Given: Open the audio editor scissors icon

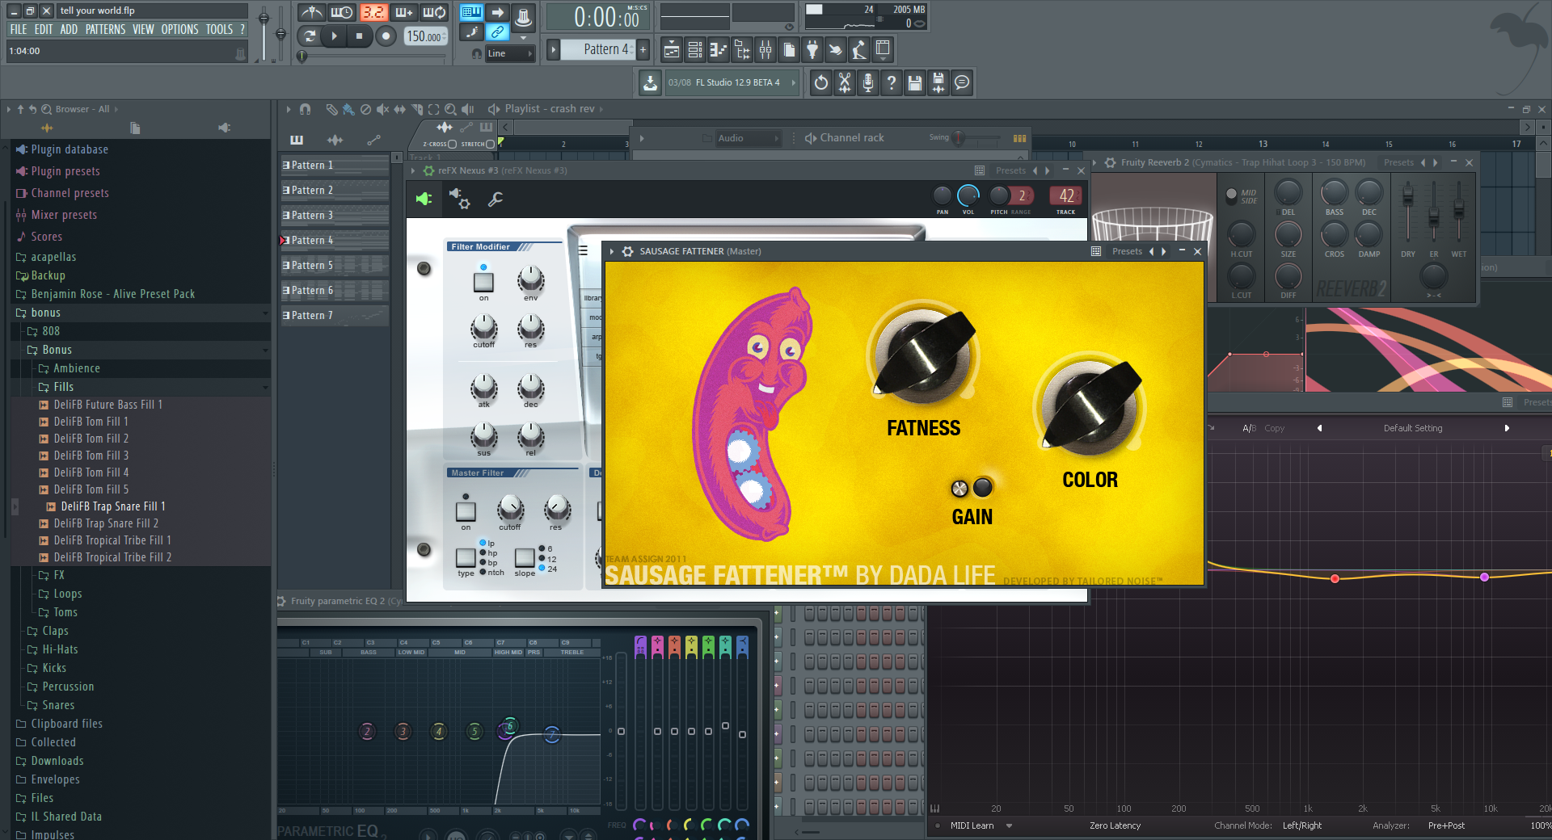Looking at the screenshot, I should coord(845,82).
